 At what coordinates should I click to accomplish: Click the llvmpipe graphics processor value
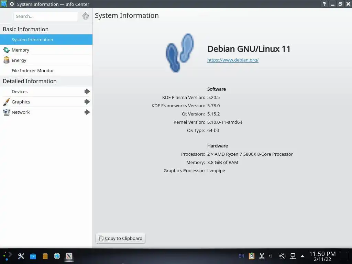(x=216, y=170)
